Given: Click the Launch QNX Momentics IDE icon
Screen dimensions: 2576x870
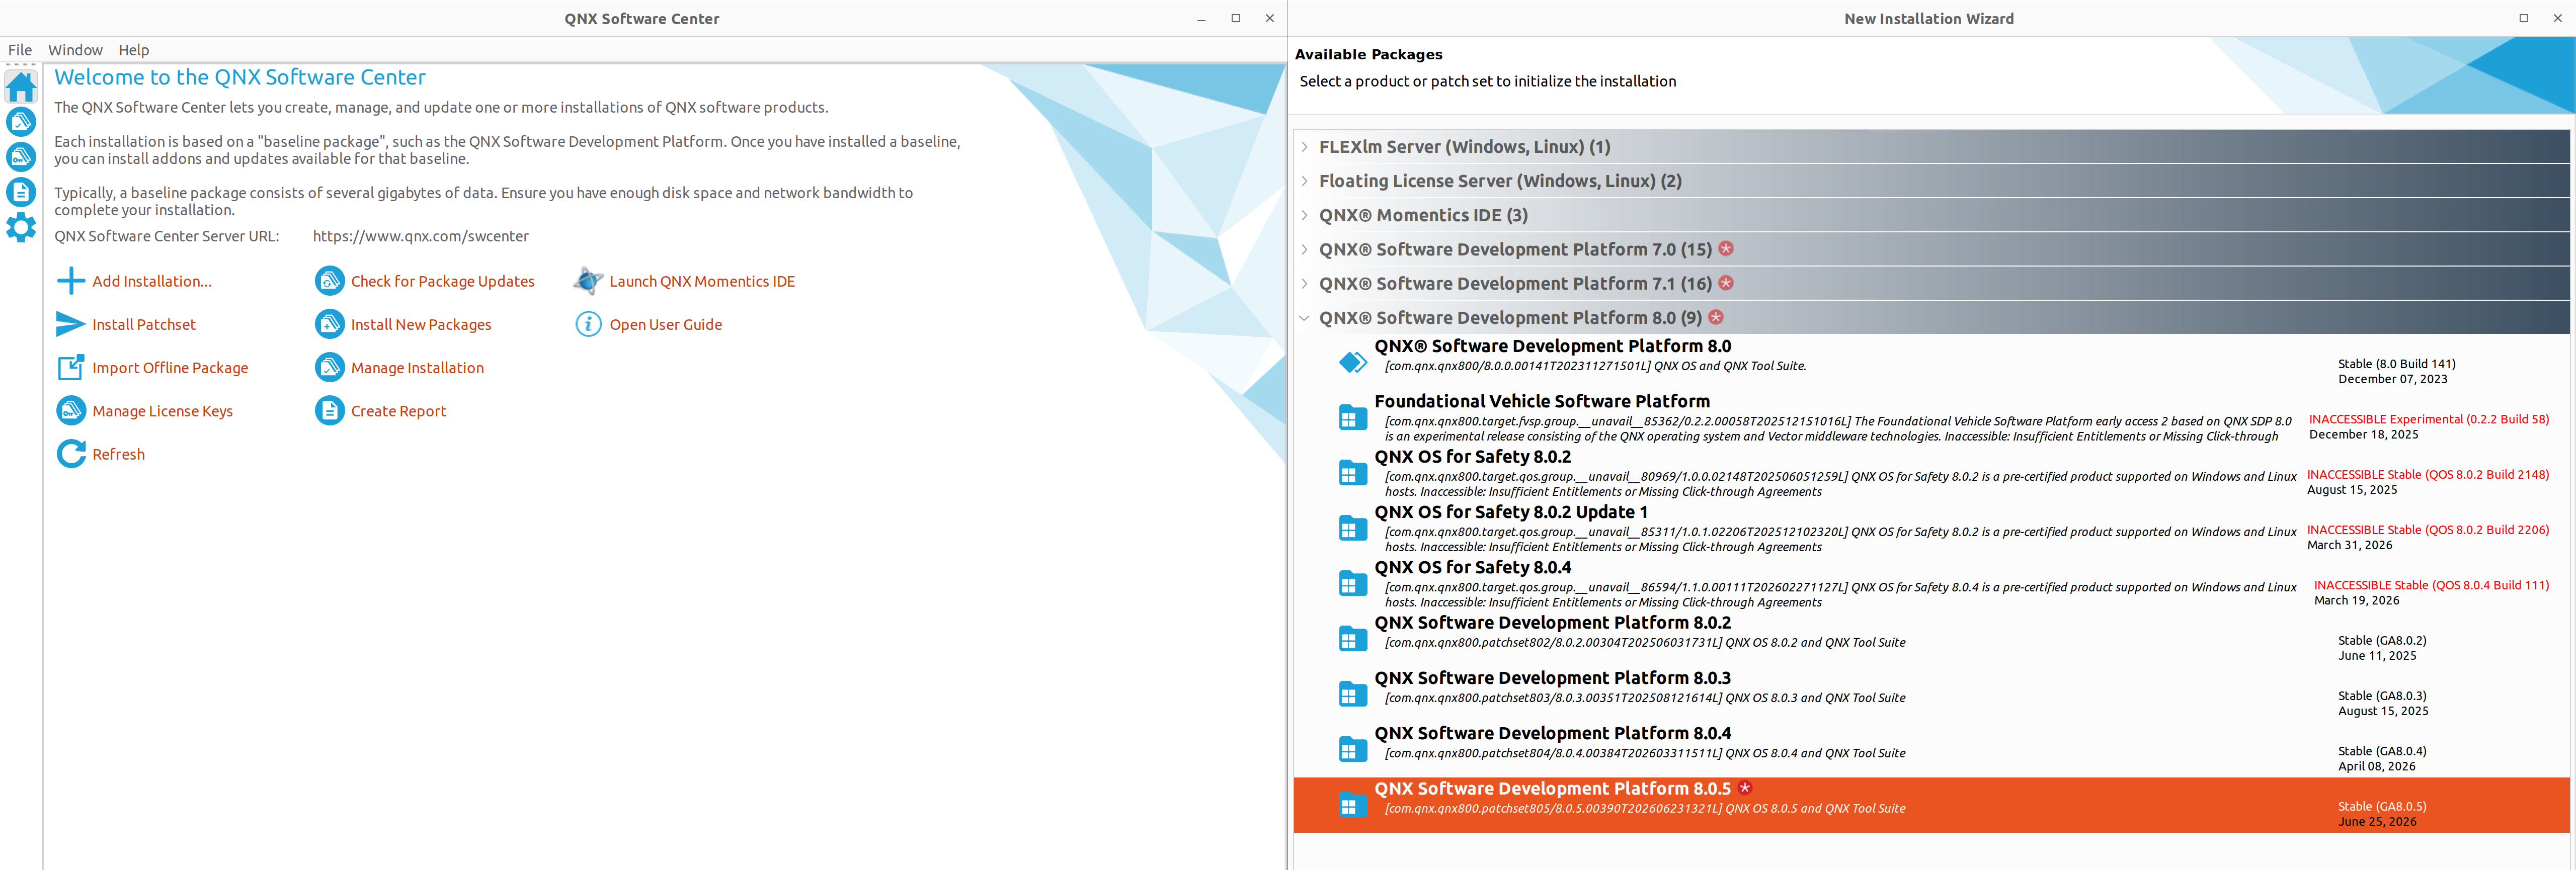Looking at the screenshot, I should tap(588, 281).
